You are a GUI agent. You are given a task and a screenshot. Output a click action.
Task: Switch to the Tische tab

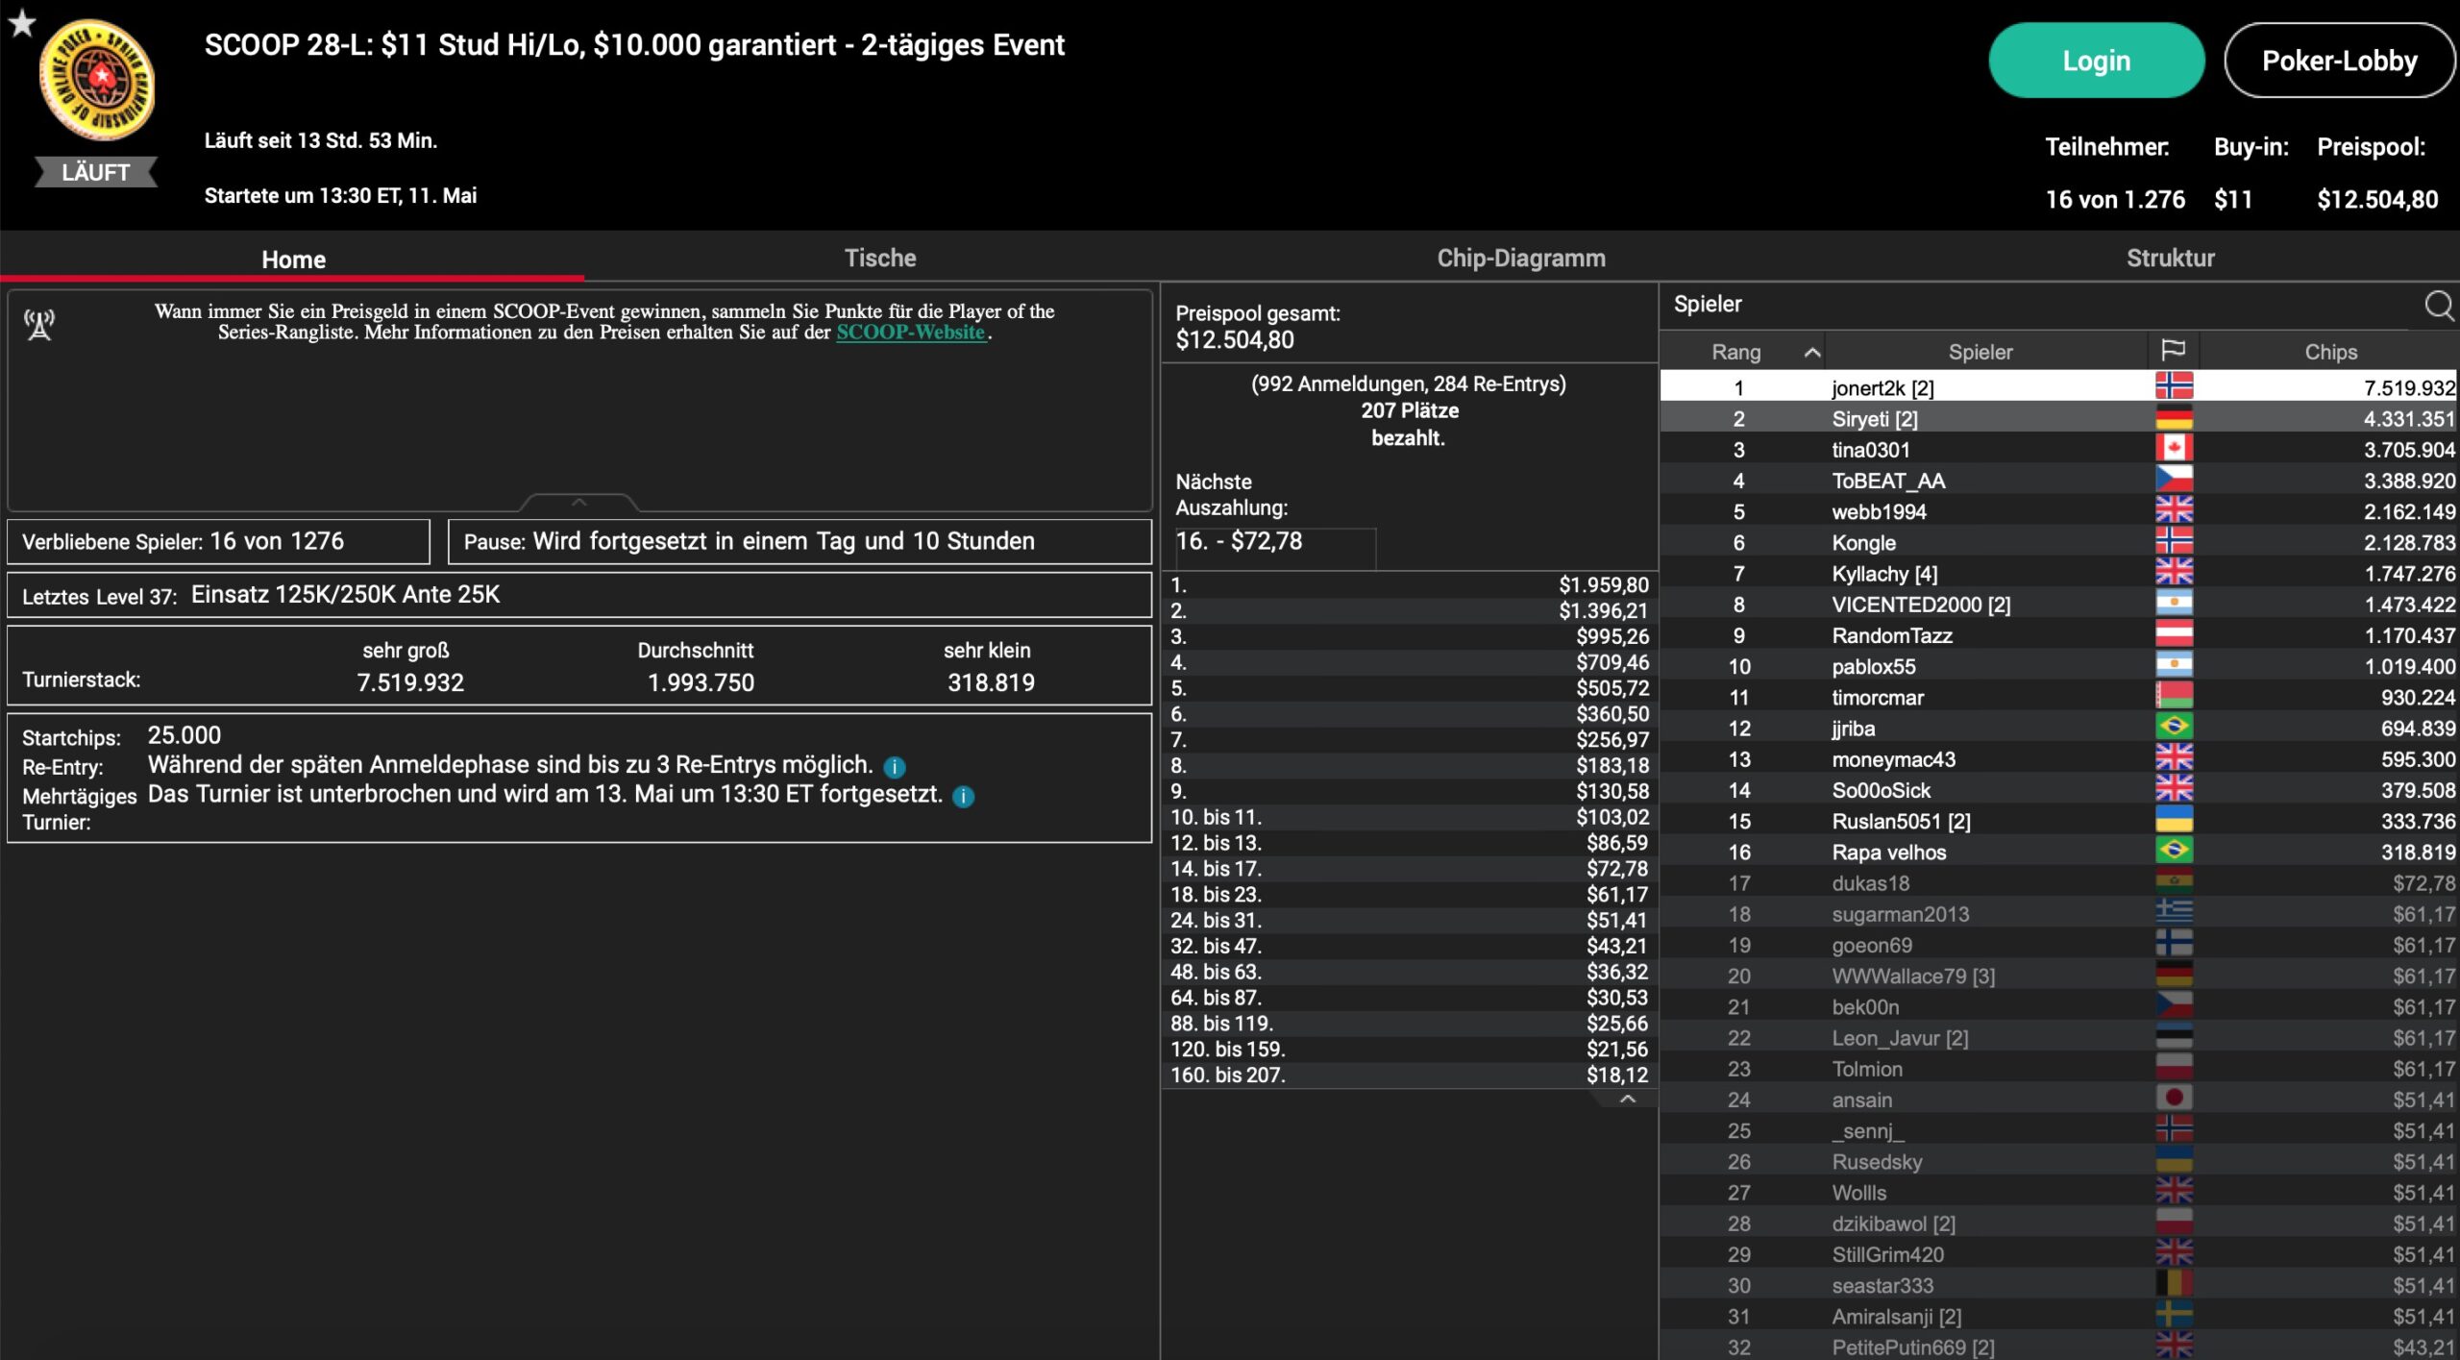coord(879,258)
